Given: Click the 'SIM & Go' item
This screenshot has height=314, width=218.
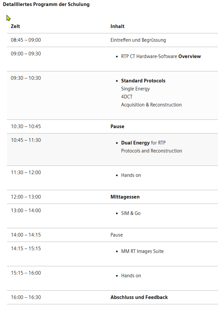Looking at the screenshot, I should (131, 213).
